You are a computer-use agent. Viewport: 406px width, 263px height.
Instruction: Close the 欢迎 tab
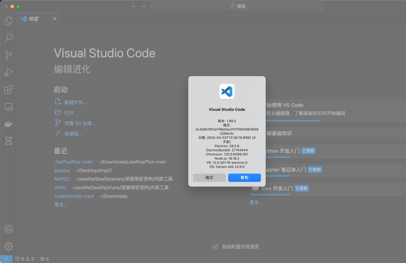coord(55,19)
